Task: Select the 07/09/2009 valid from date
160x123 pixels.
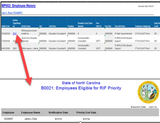Action: [x=6, y=33]
